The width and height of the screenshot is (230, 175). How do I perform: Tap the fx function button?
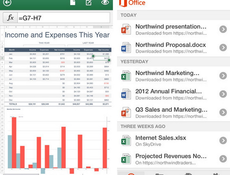10,18
